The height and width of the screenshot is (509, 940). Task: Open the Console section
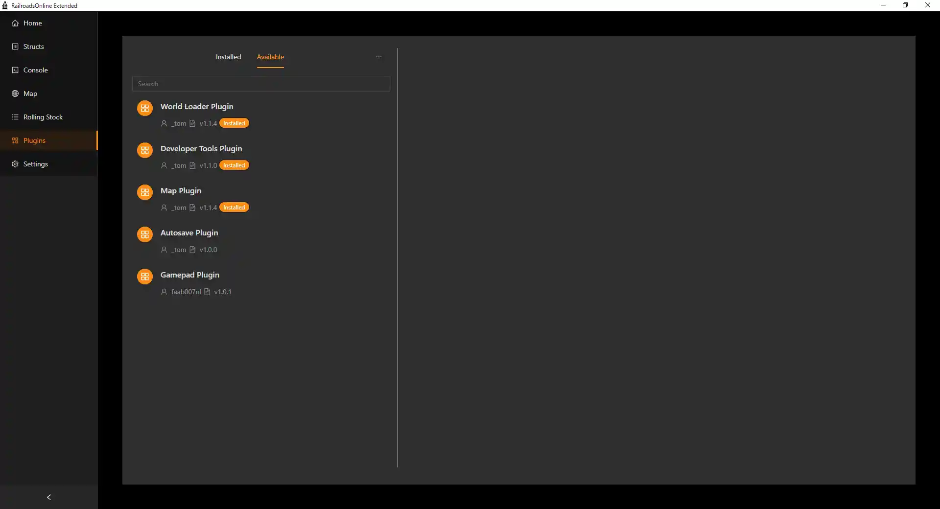point(48,70)
